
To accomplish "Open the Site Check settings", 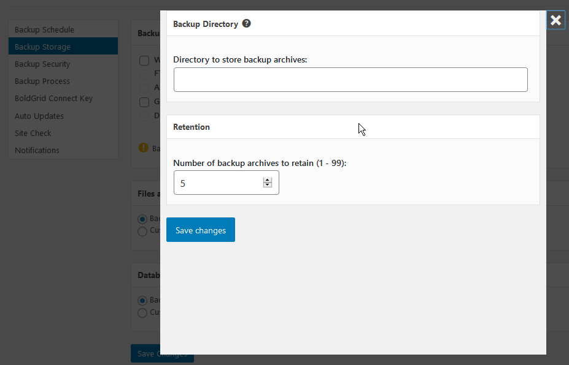I will [33, 133].
